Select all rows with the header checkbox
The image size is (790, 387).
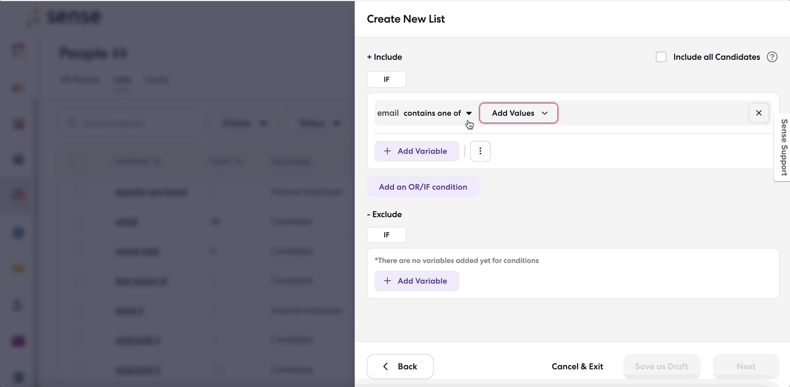pyautogui.click(x=79, y=162)
